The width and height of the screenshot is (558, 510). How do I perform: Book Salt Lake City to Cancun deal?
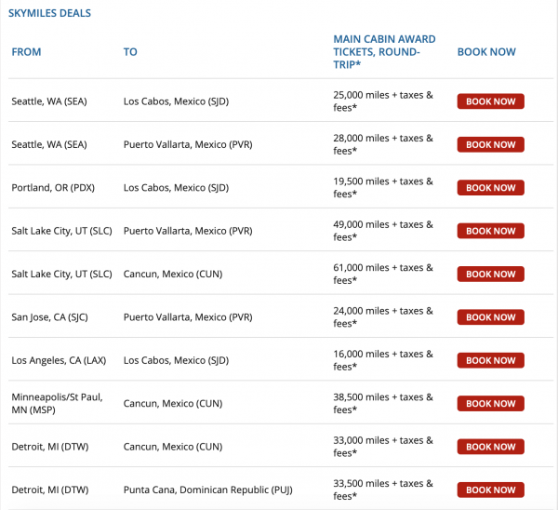490,275
